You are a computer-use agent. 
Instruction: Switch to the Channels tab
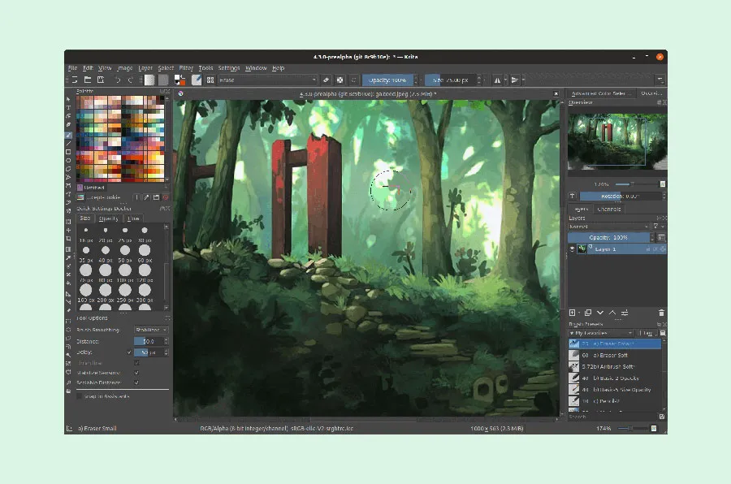[608, 209]
